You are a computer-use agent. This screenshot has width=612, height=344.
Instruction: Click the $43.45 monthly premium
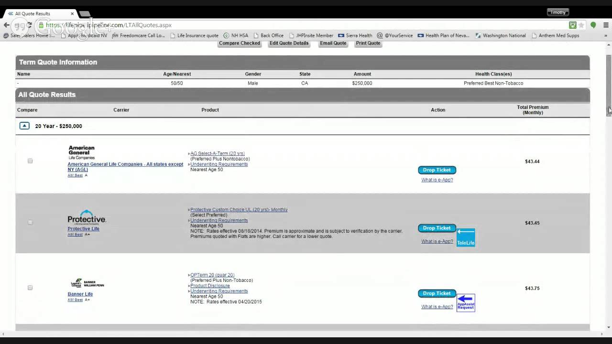(x=532, y=223)
